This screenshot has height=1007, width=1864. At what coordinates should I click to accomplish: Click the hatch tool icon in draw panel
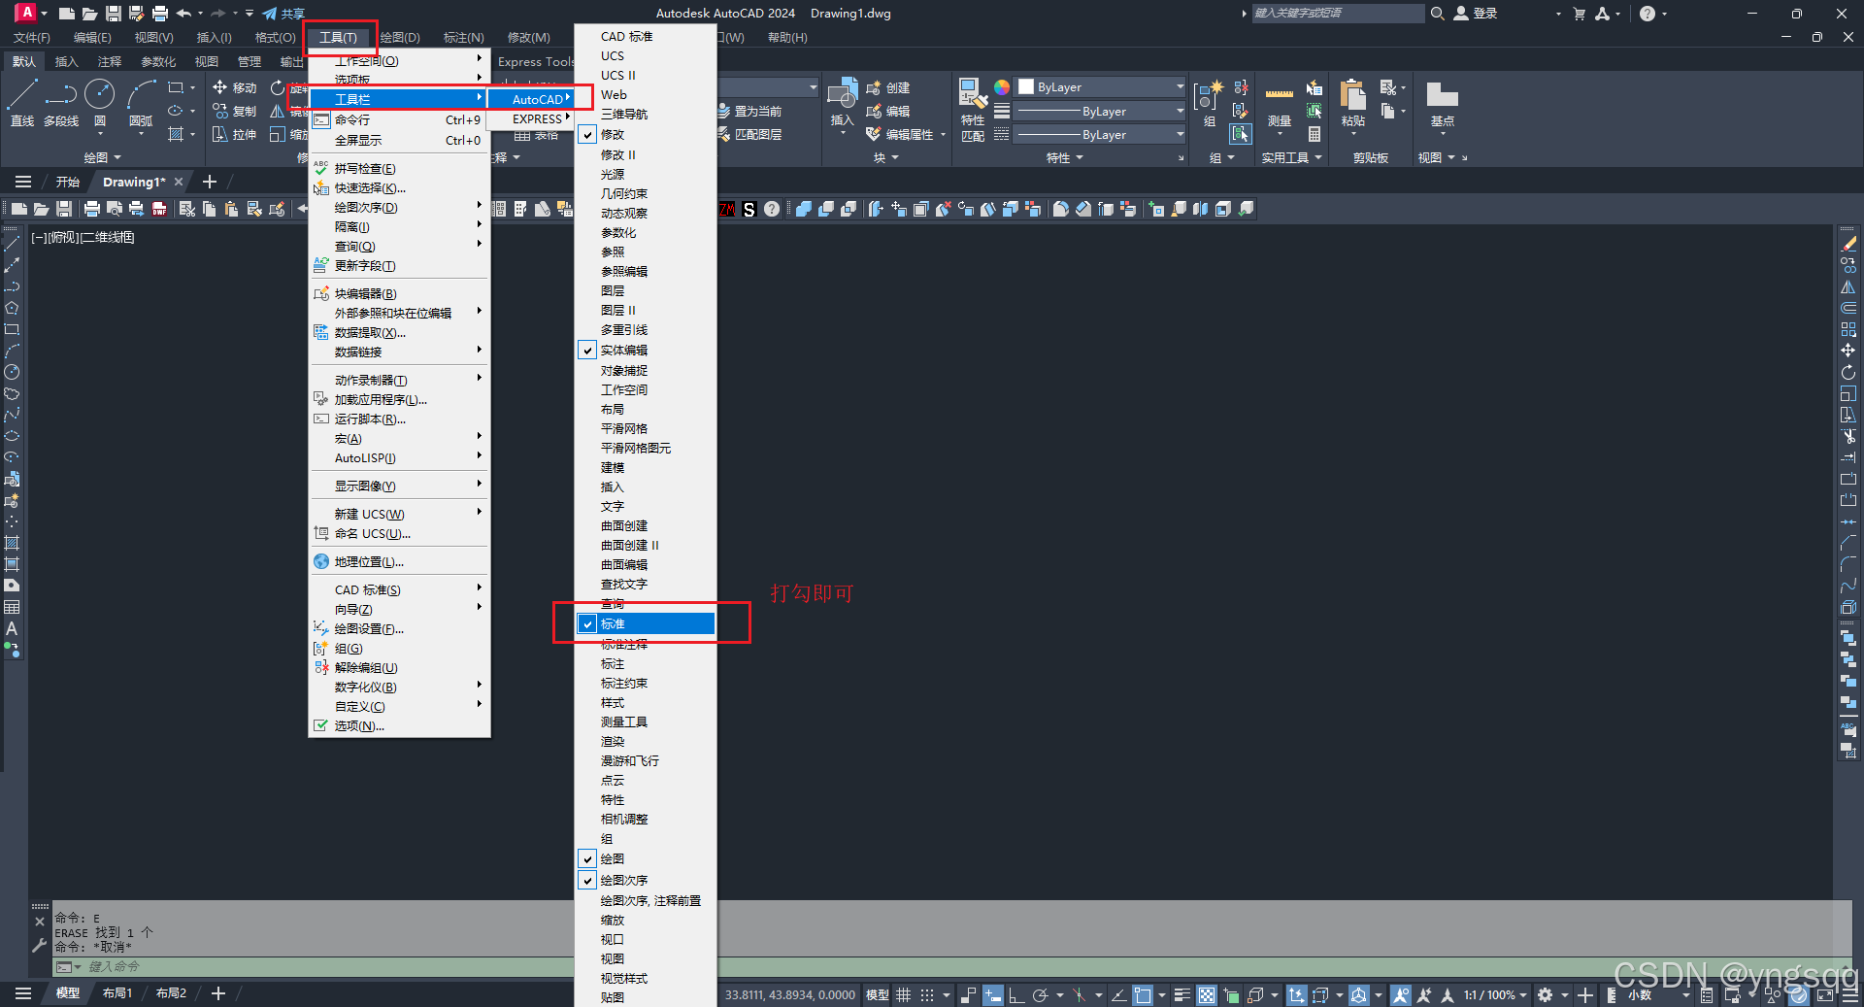tap(176, 134)
